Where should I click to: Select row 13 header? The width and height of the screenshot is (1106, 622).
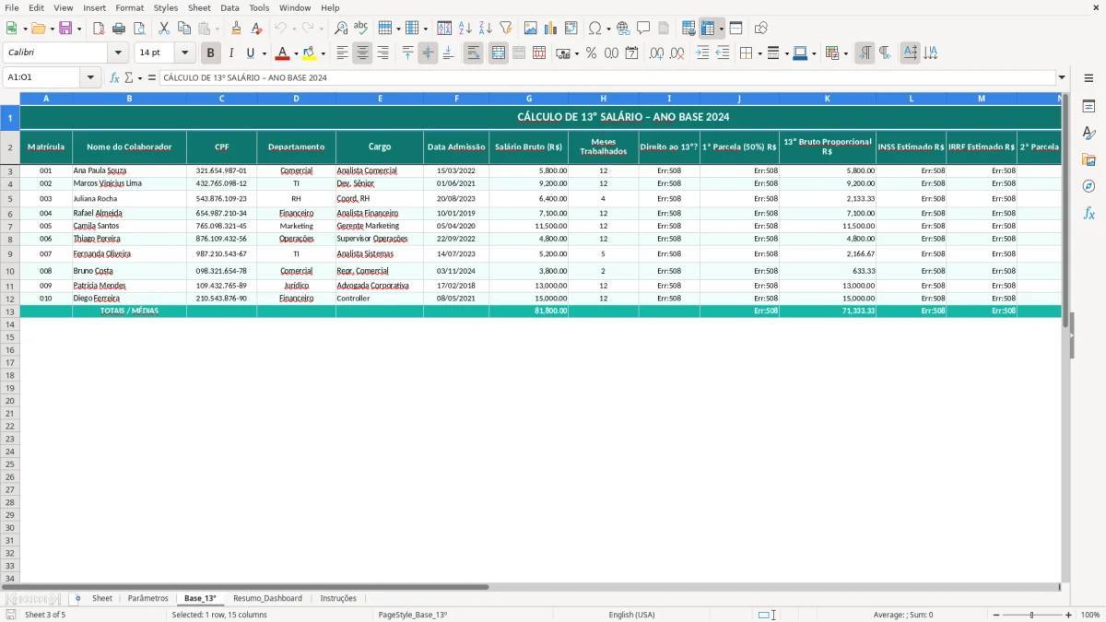point(10,311)
